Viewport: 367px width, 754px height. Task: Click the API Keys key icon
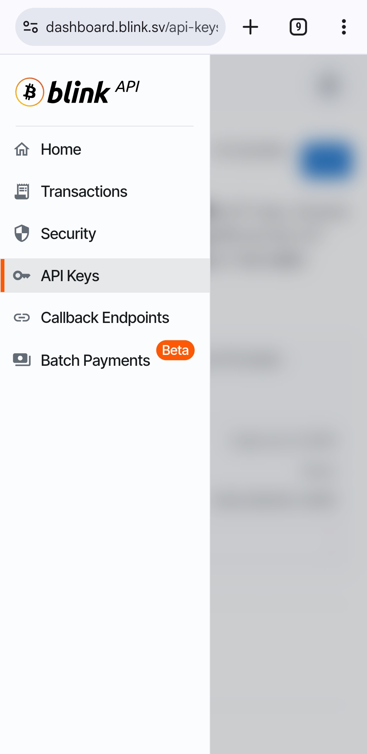[x=22, y=276]
